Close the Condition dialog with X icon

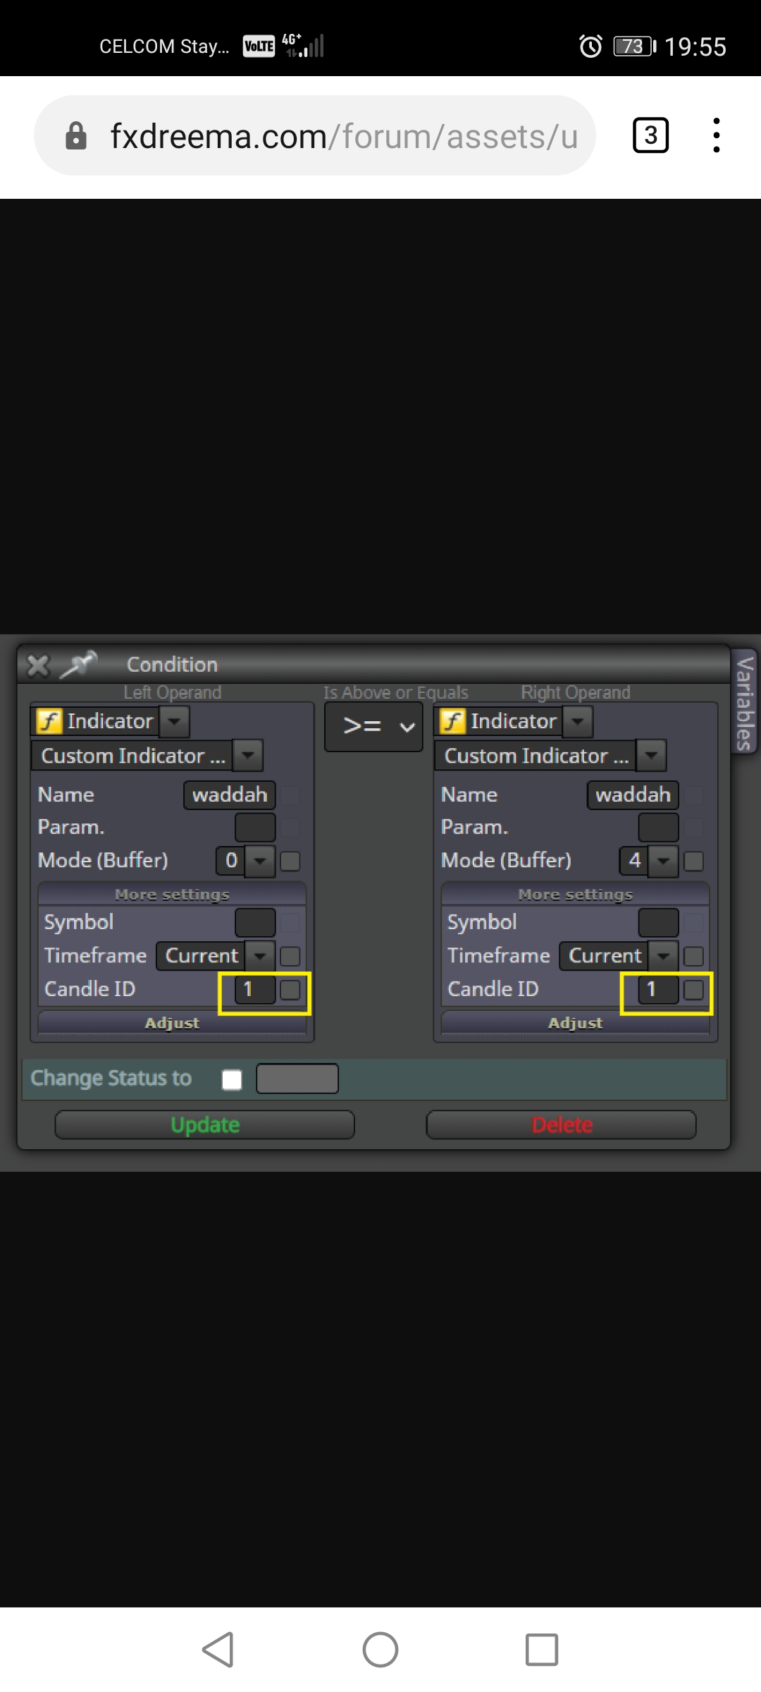point(38,665)
